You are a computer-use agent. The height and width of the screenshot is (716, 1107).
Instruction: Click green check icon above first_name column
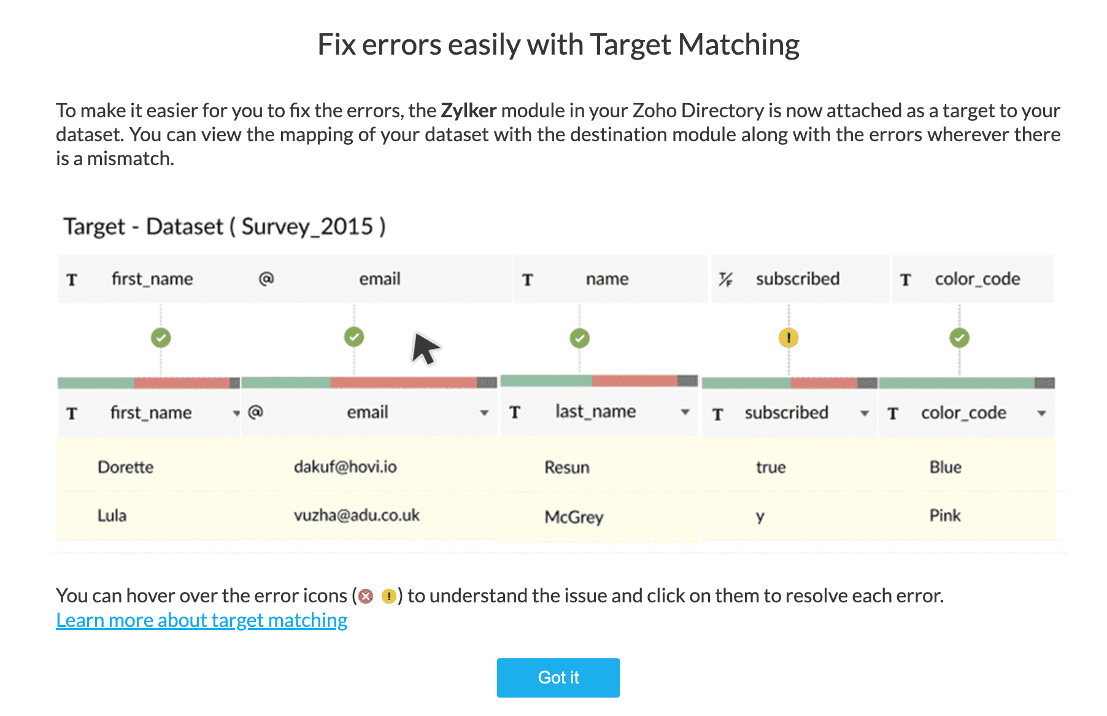161,338
